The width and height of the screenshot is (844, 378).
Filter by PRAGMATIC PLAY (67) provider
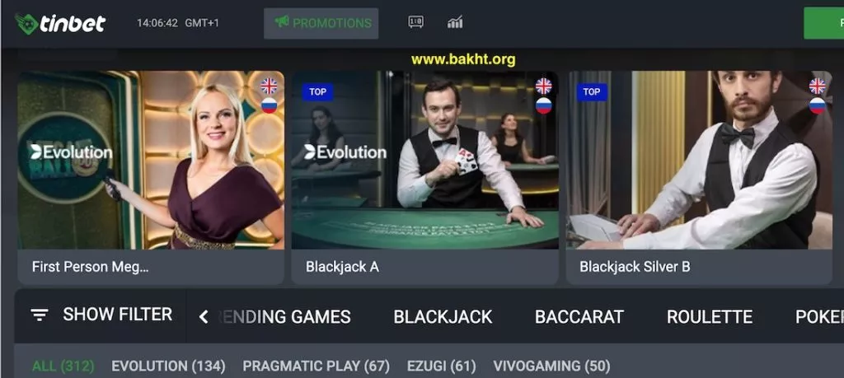pos(316,366)
